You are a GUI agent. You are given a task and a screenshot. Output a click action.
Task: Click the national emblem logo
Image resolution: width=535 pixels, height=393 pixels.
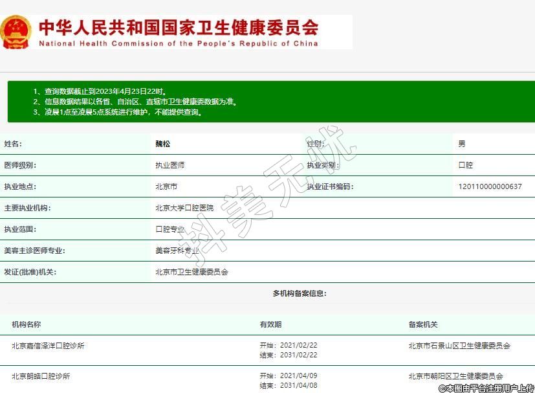tap(16, 32)
